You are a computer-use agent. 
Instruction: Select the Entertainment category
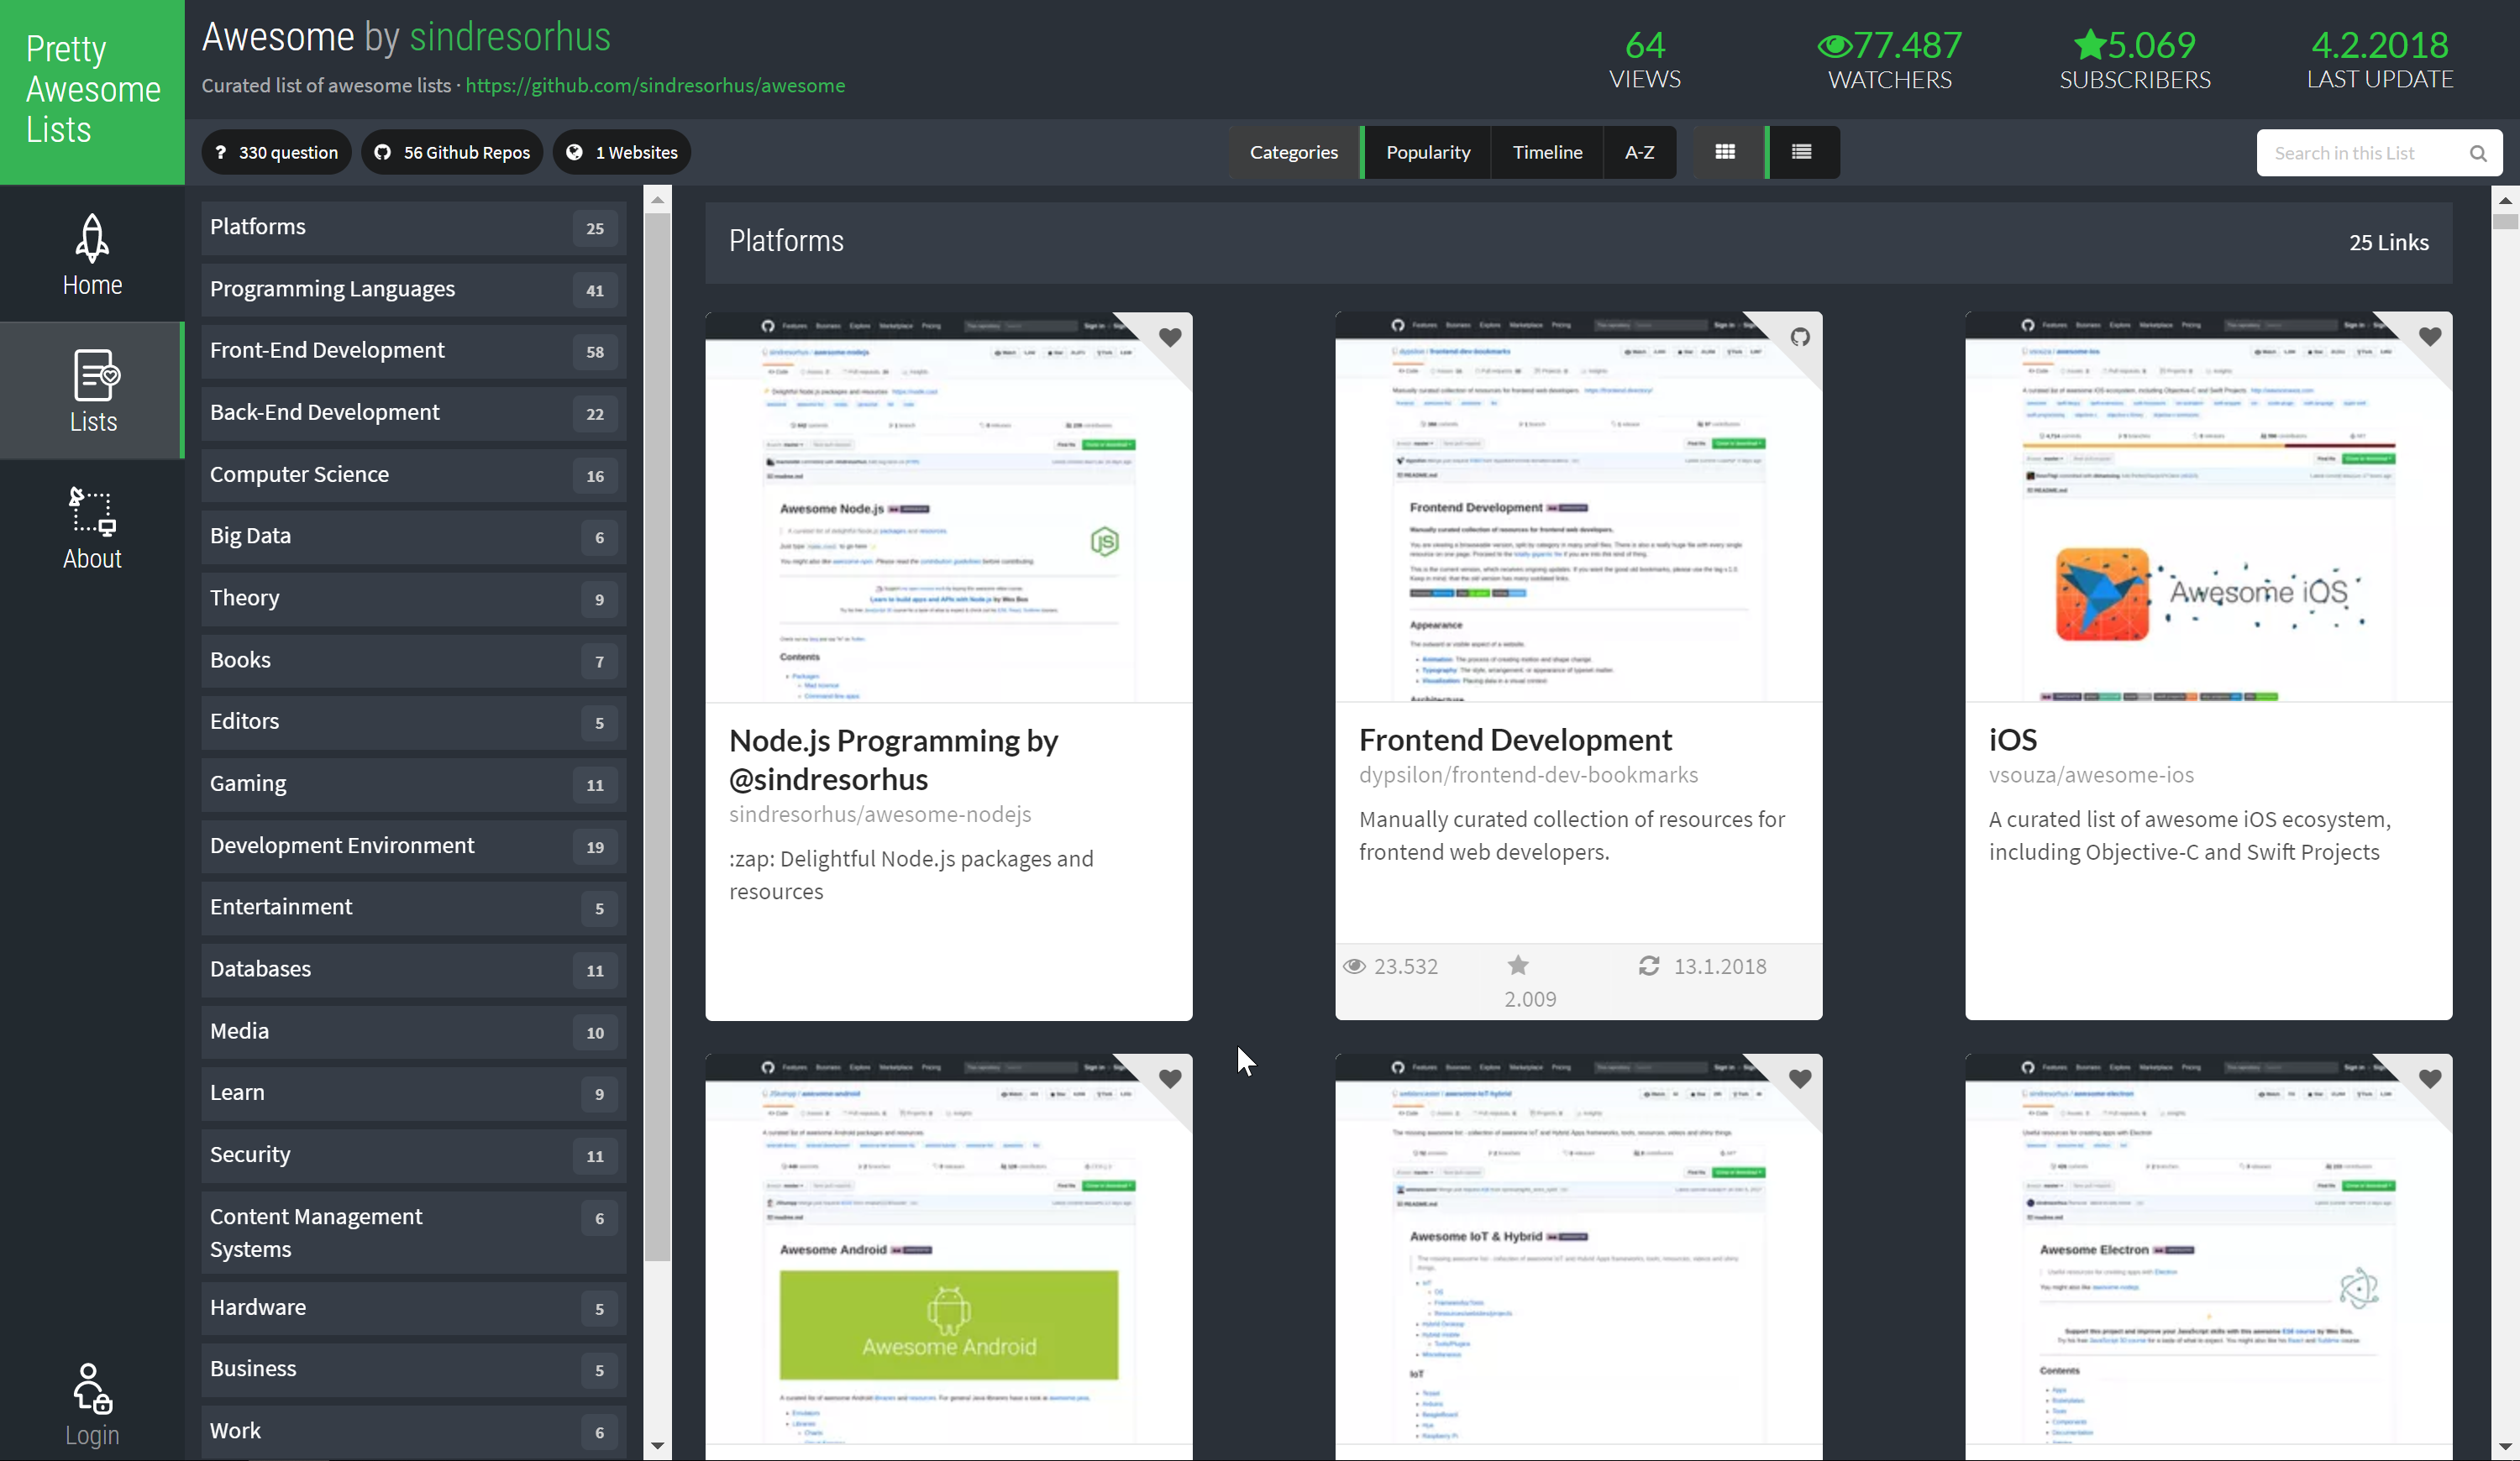(413, 908)
